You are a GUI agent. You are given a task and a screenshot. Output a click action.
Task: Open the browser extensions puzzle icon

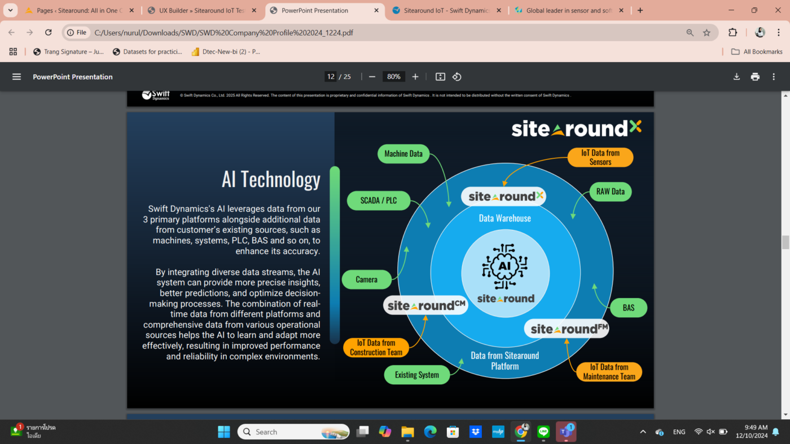point(732,32)
